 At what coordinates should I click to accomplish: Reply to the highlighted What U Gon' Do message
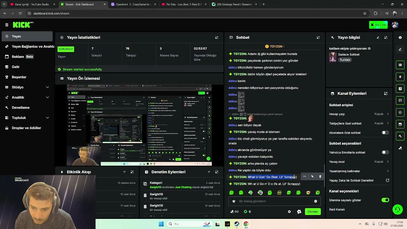click(305, 177)
